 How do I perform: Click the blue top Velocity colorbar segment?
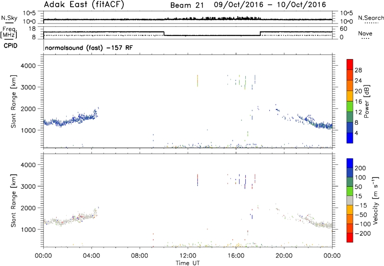point(350,163)
